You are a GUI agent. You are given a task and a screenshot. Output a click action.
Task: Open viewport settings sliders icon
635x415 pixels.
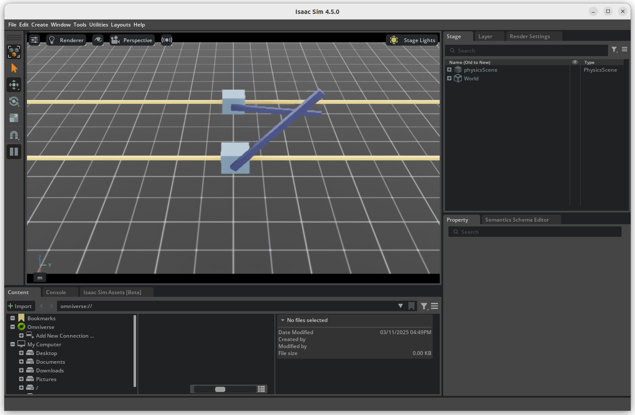click(34, 40)
